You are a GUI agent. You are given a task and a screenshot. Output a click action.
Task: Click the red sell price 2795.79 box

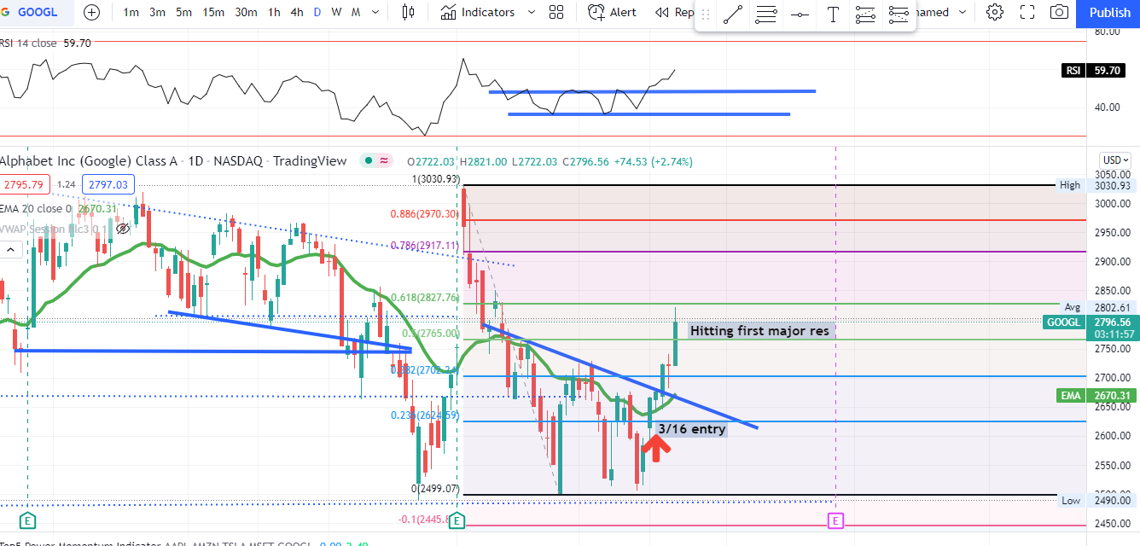point(25,184)
